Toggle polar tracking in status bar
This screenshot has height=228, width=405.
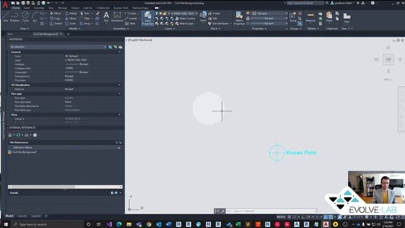tap(308, 217)
